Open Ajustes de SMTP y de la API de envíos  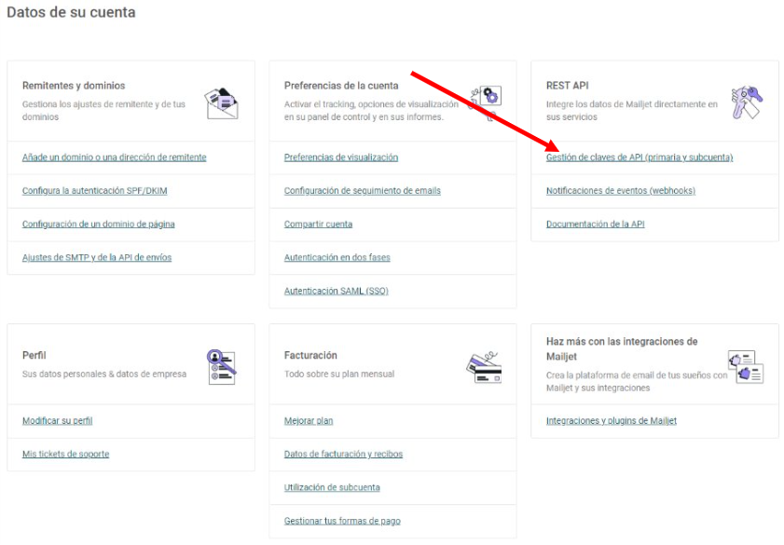coord(97,258)
